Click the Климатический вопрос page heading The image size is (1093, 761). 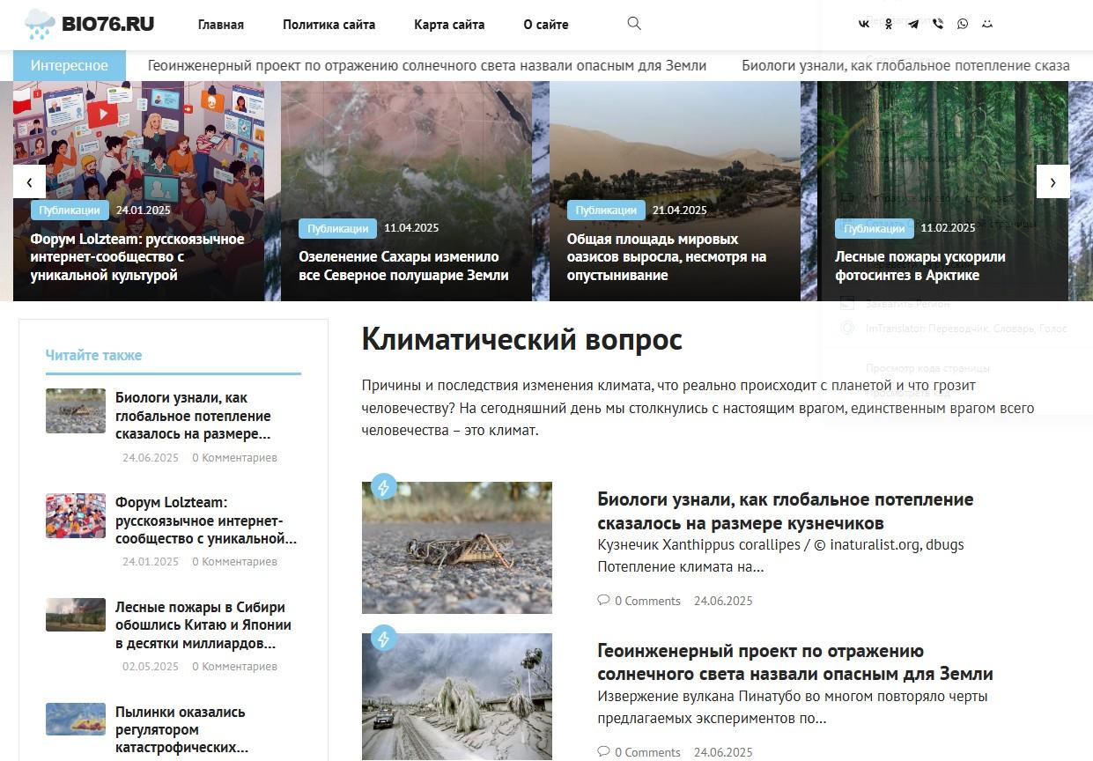pyautogui.click(x=522, y=339)
